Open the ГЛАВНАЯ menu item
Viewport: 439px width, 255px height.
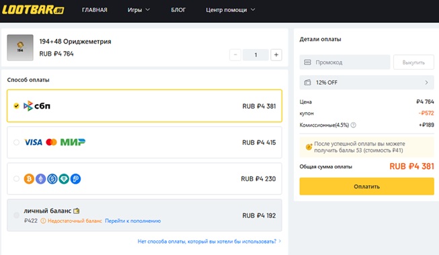click(95, 10)
